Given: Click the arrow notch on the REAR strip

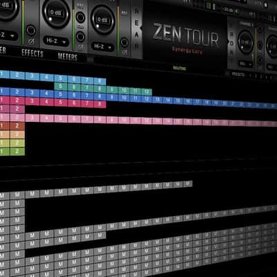Looking at the screenshot, I should tap(141, 28).
